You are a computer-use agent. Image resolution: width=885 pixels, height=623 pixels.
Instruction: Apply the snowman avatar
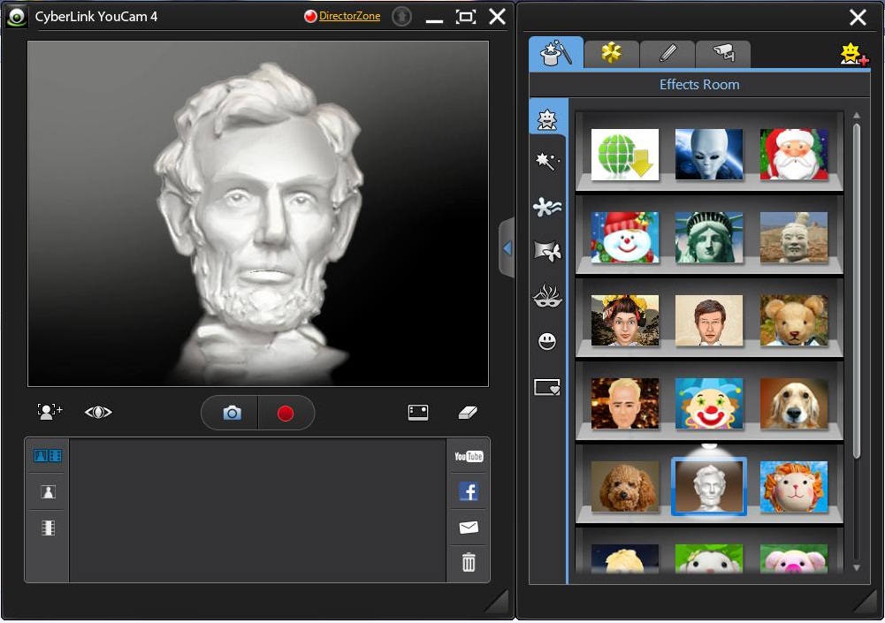pyautogui.click(x=625, y=238)
